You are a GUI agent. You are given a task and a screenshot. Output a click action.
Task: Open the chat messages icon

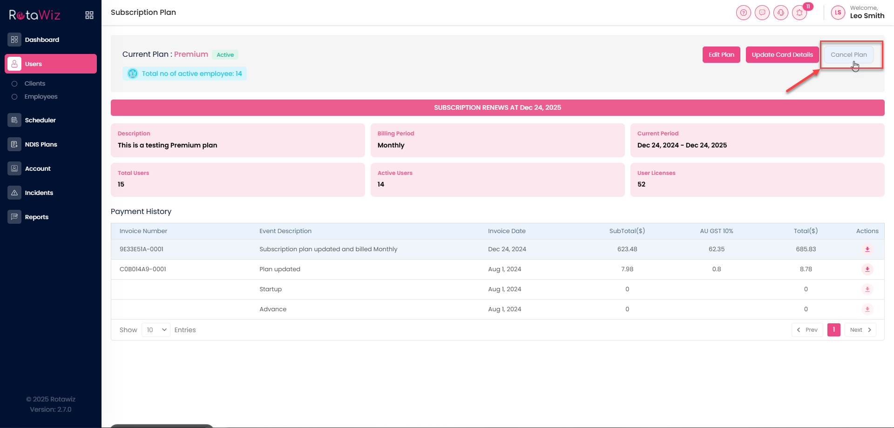[x=762, y=13]
